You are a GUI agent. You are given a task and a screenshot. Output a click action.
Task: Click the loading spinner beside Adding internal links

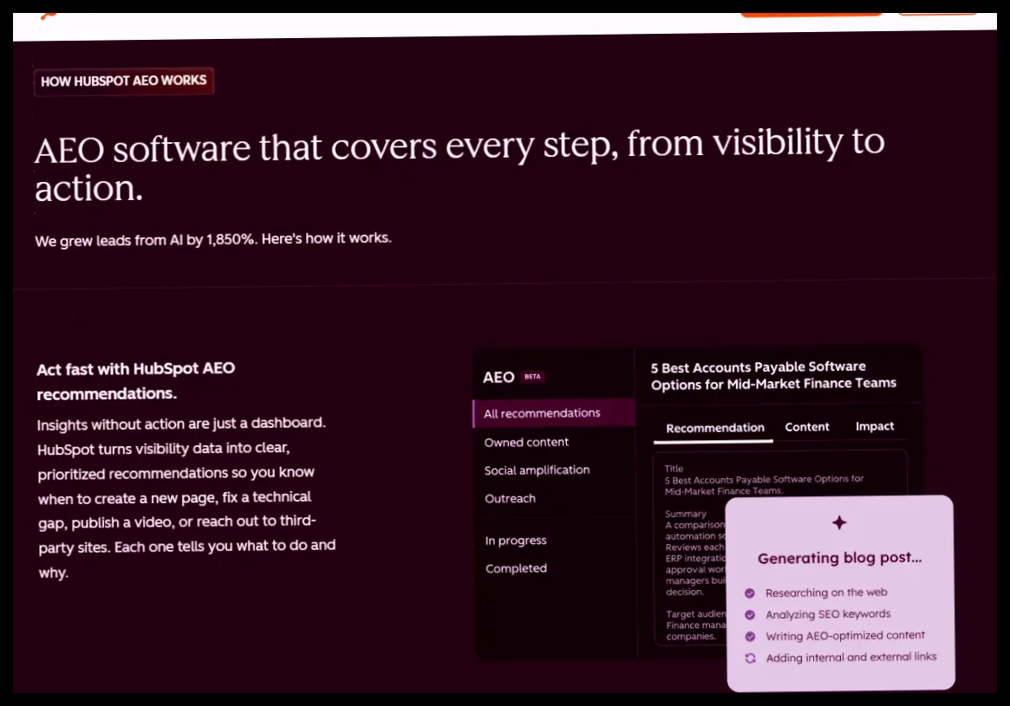tap(751, 658)
